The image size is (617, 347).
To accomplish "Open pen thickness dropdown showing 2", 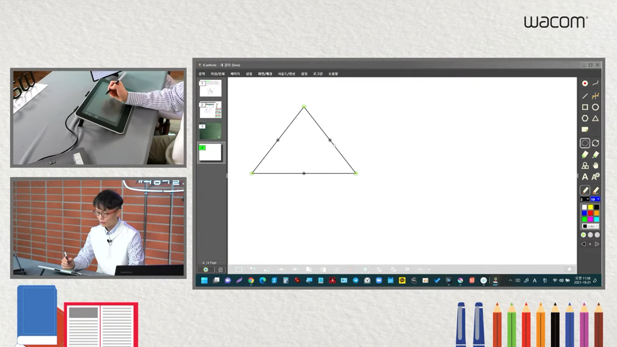I will pos(585,199).
